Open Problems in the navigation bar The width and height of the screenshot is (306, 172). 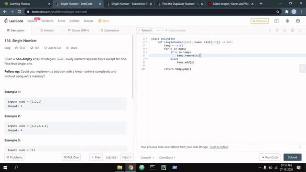point(47,21)
